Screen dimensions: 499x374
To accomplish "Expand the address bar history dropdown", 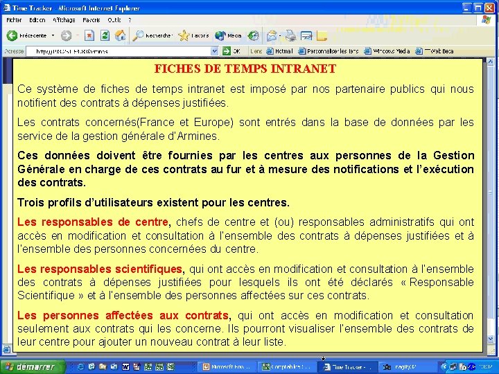I will coord(214,51).
